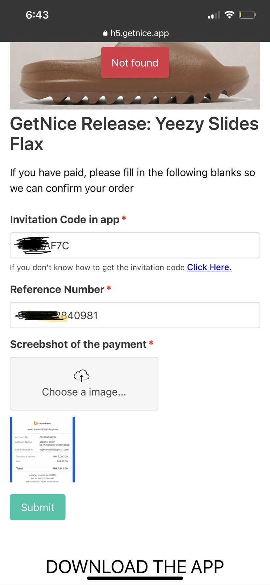Tap the 6:43 clock in status bar
Image resolution: width=270 pixels, height=585 pixels.
tap(37, 15)
